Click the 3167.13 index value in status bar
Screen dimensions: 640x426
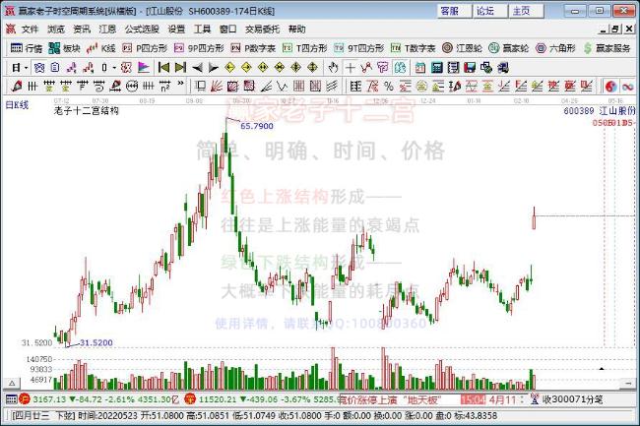tap(49, 399)
